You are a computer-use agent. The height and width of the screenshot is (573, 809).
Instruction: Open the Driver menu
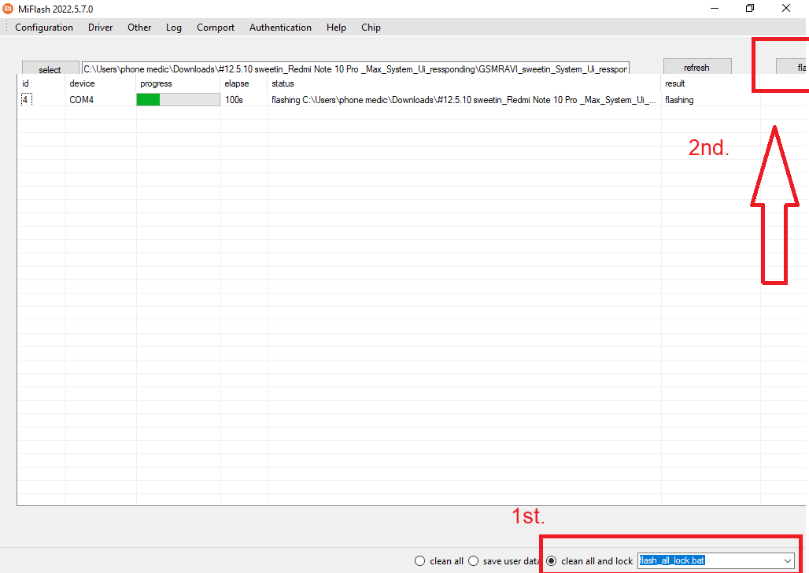[100, 28]
